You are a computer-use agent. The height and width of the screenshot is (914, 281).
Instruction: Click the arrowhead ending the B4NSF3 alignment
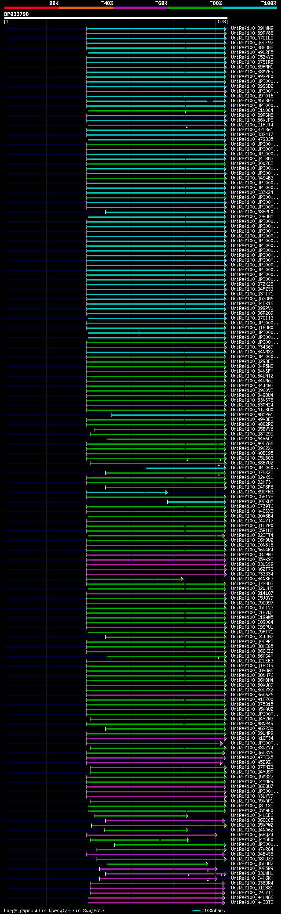[x=182, y=579]
